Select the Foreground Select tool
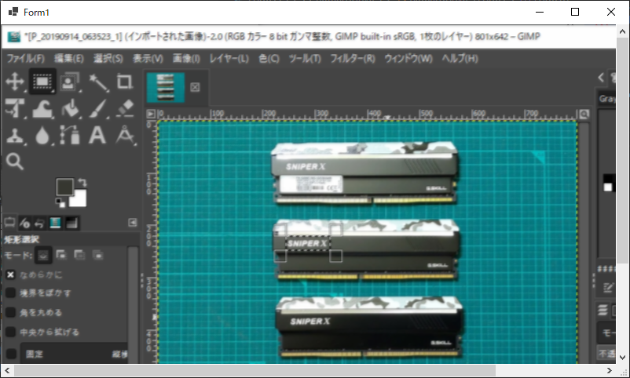This screenshot has height=378, width=630. (x=69, y=82)
